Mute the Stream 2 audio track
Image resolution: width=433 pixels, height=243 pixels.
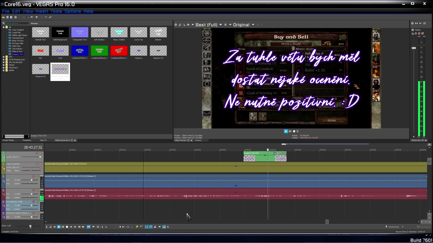pyautogui.click(x=33, y=190)
